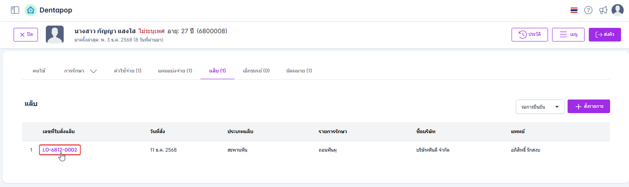The height and width of the screenshot is (187, 629).
Task: Click the patient photo placeholder
Action: tap(55, 34)
